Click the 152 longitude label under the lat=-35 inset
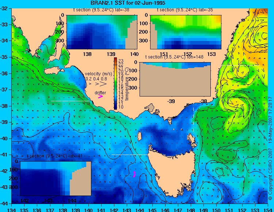Screen dimensions: 274x212 point(188,54)
